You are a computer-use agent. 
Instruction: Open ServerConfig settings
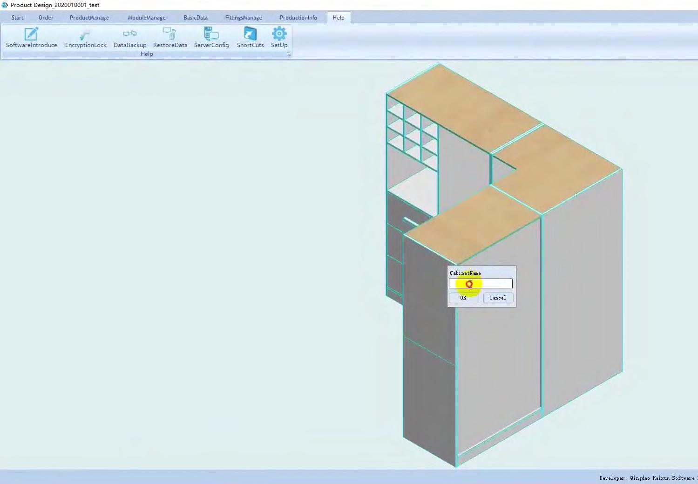211,37
